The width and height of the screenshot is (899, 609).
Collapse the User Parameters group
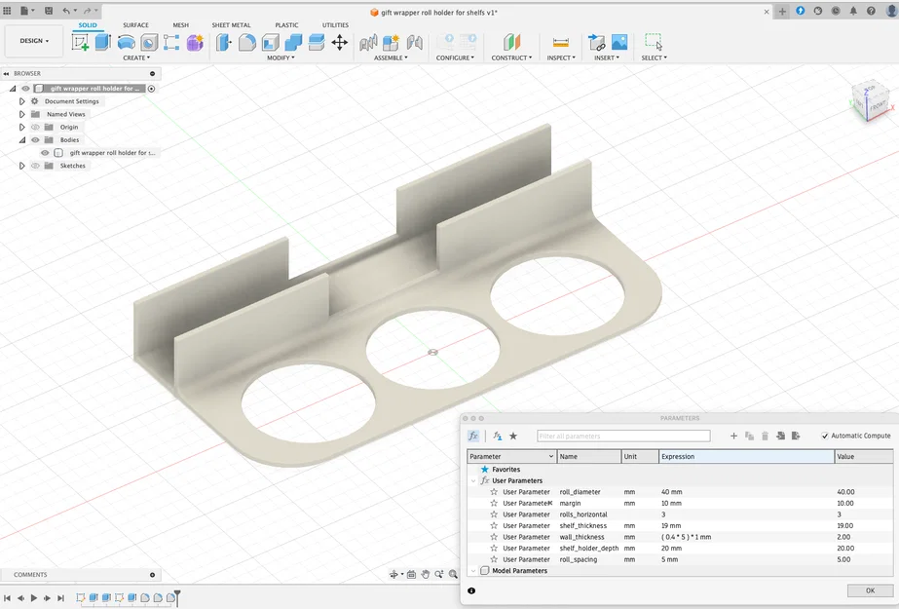coord(473,480)
